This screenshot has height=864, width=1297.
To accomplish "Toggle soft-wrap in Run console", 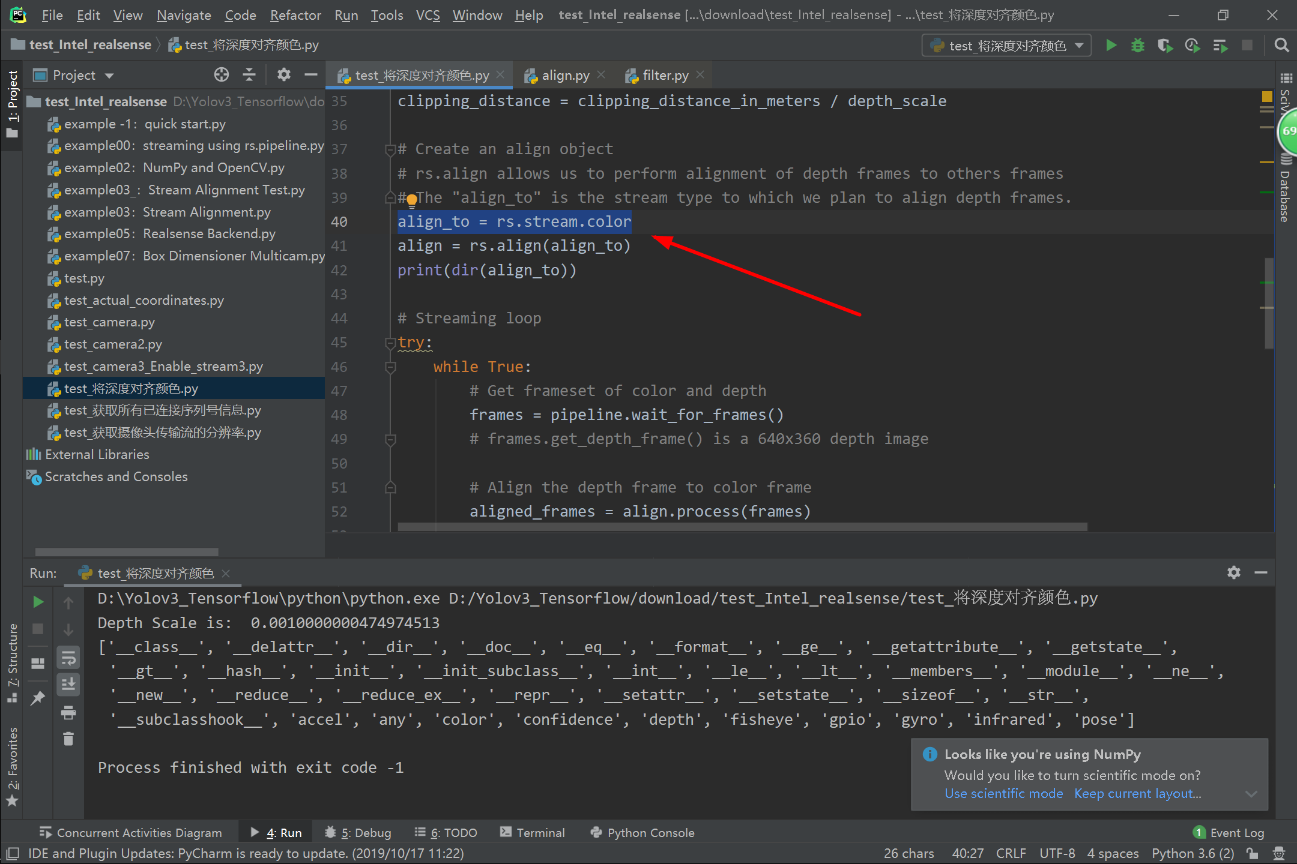I will [x=68, y=658].
